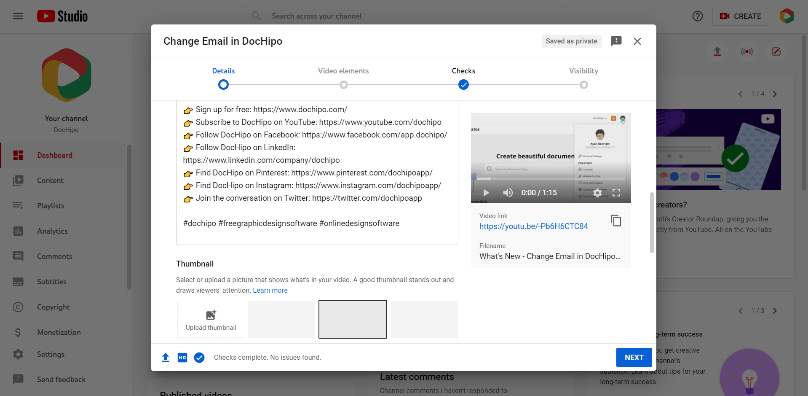Click the copy icon next to video link

coord(616,221)
